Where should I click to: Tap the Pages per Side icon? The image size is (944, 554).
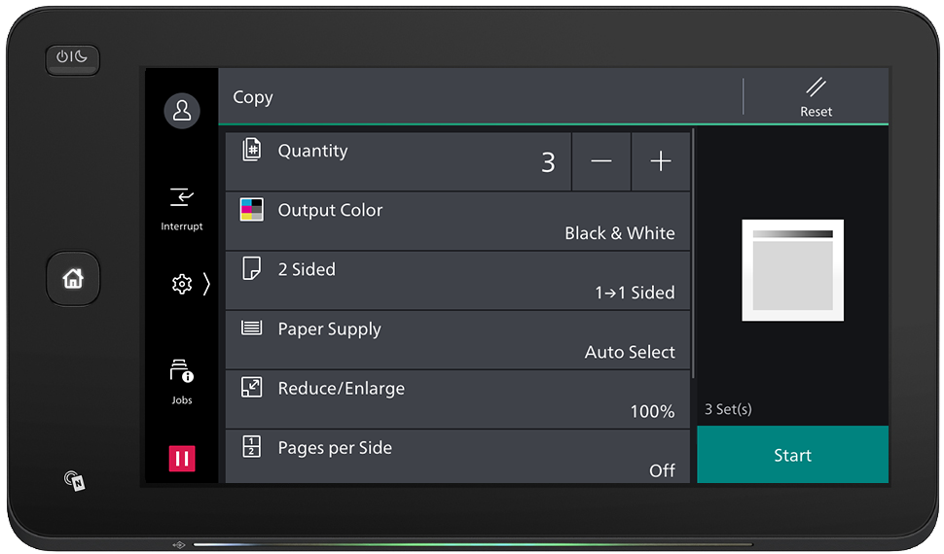tap(252, 446)
